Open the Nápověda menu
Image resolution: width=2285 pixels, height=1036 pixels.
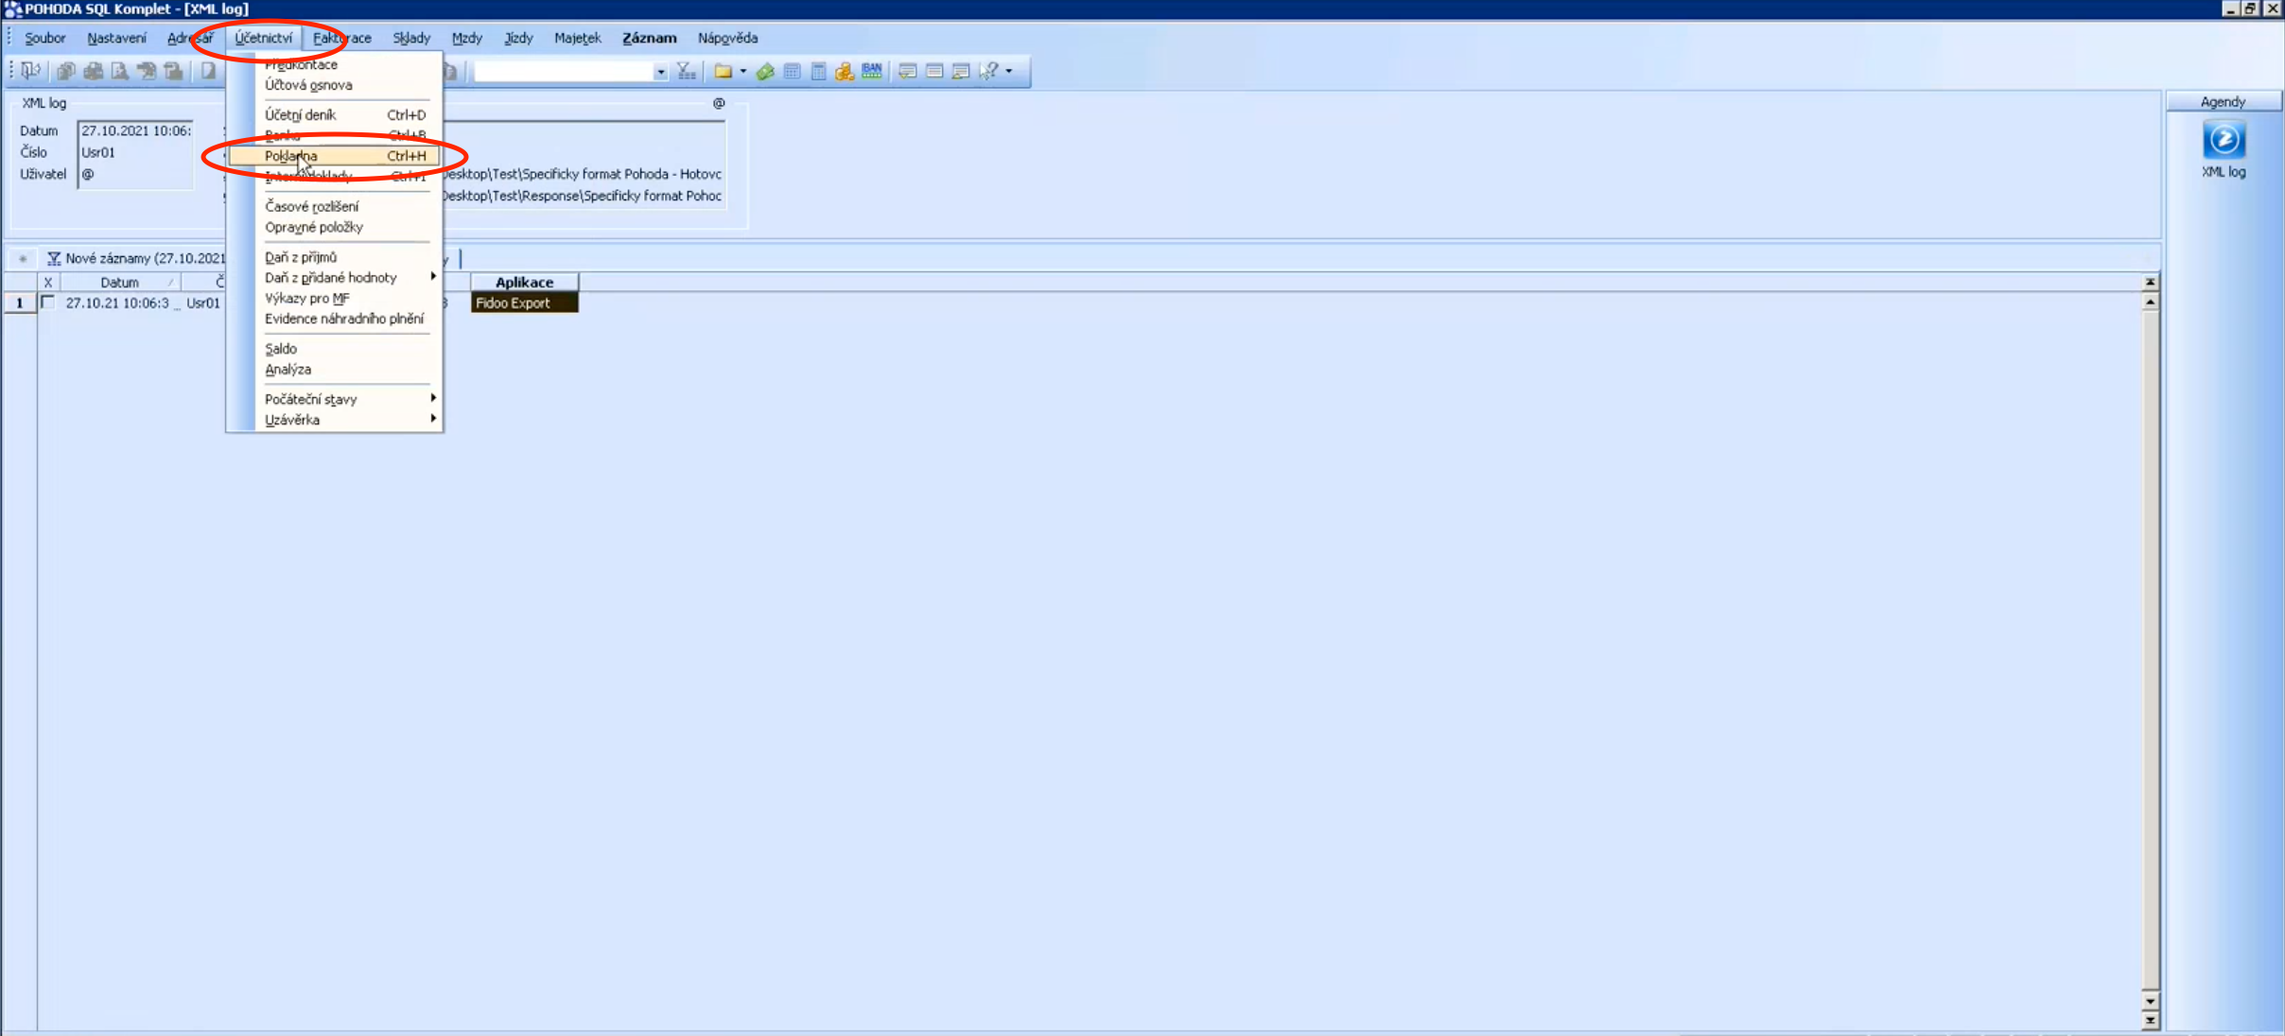coord(727,38)
